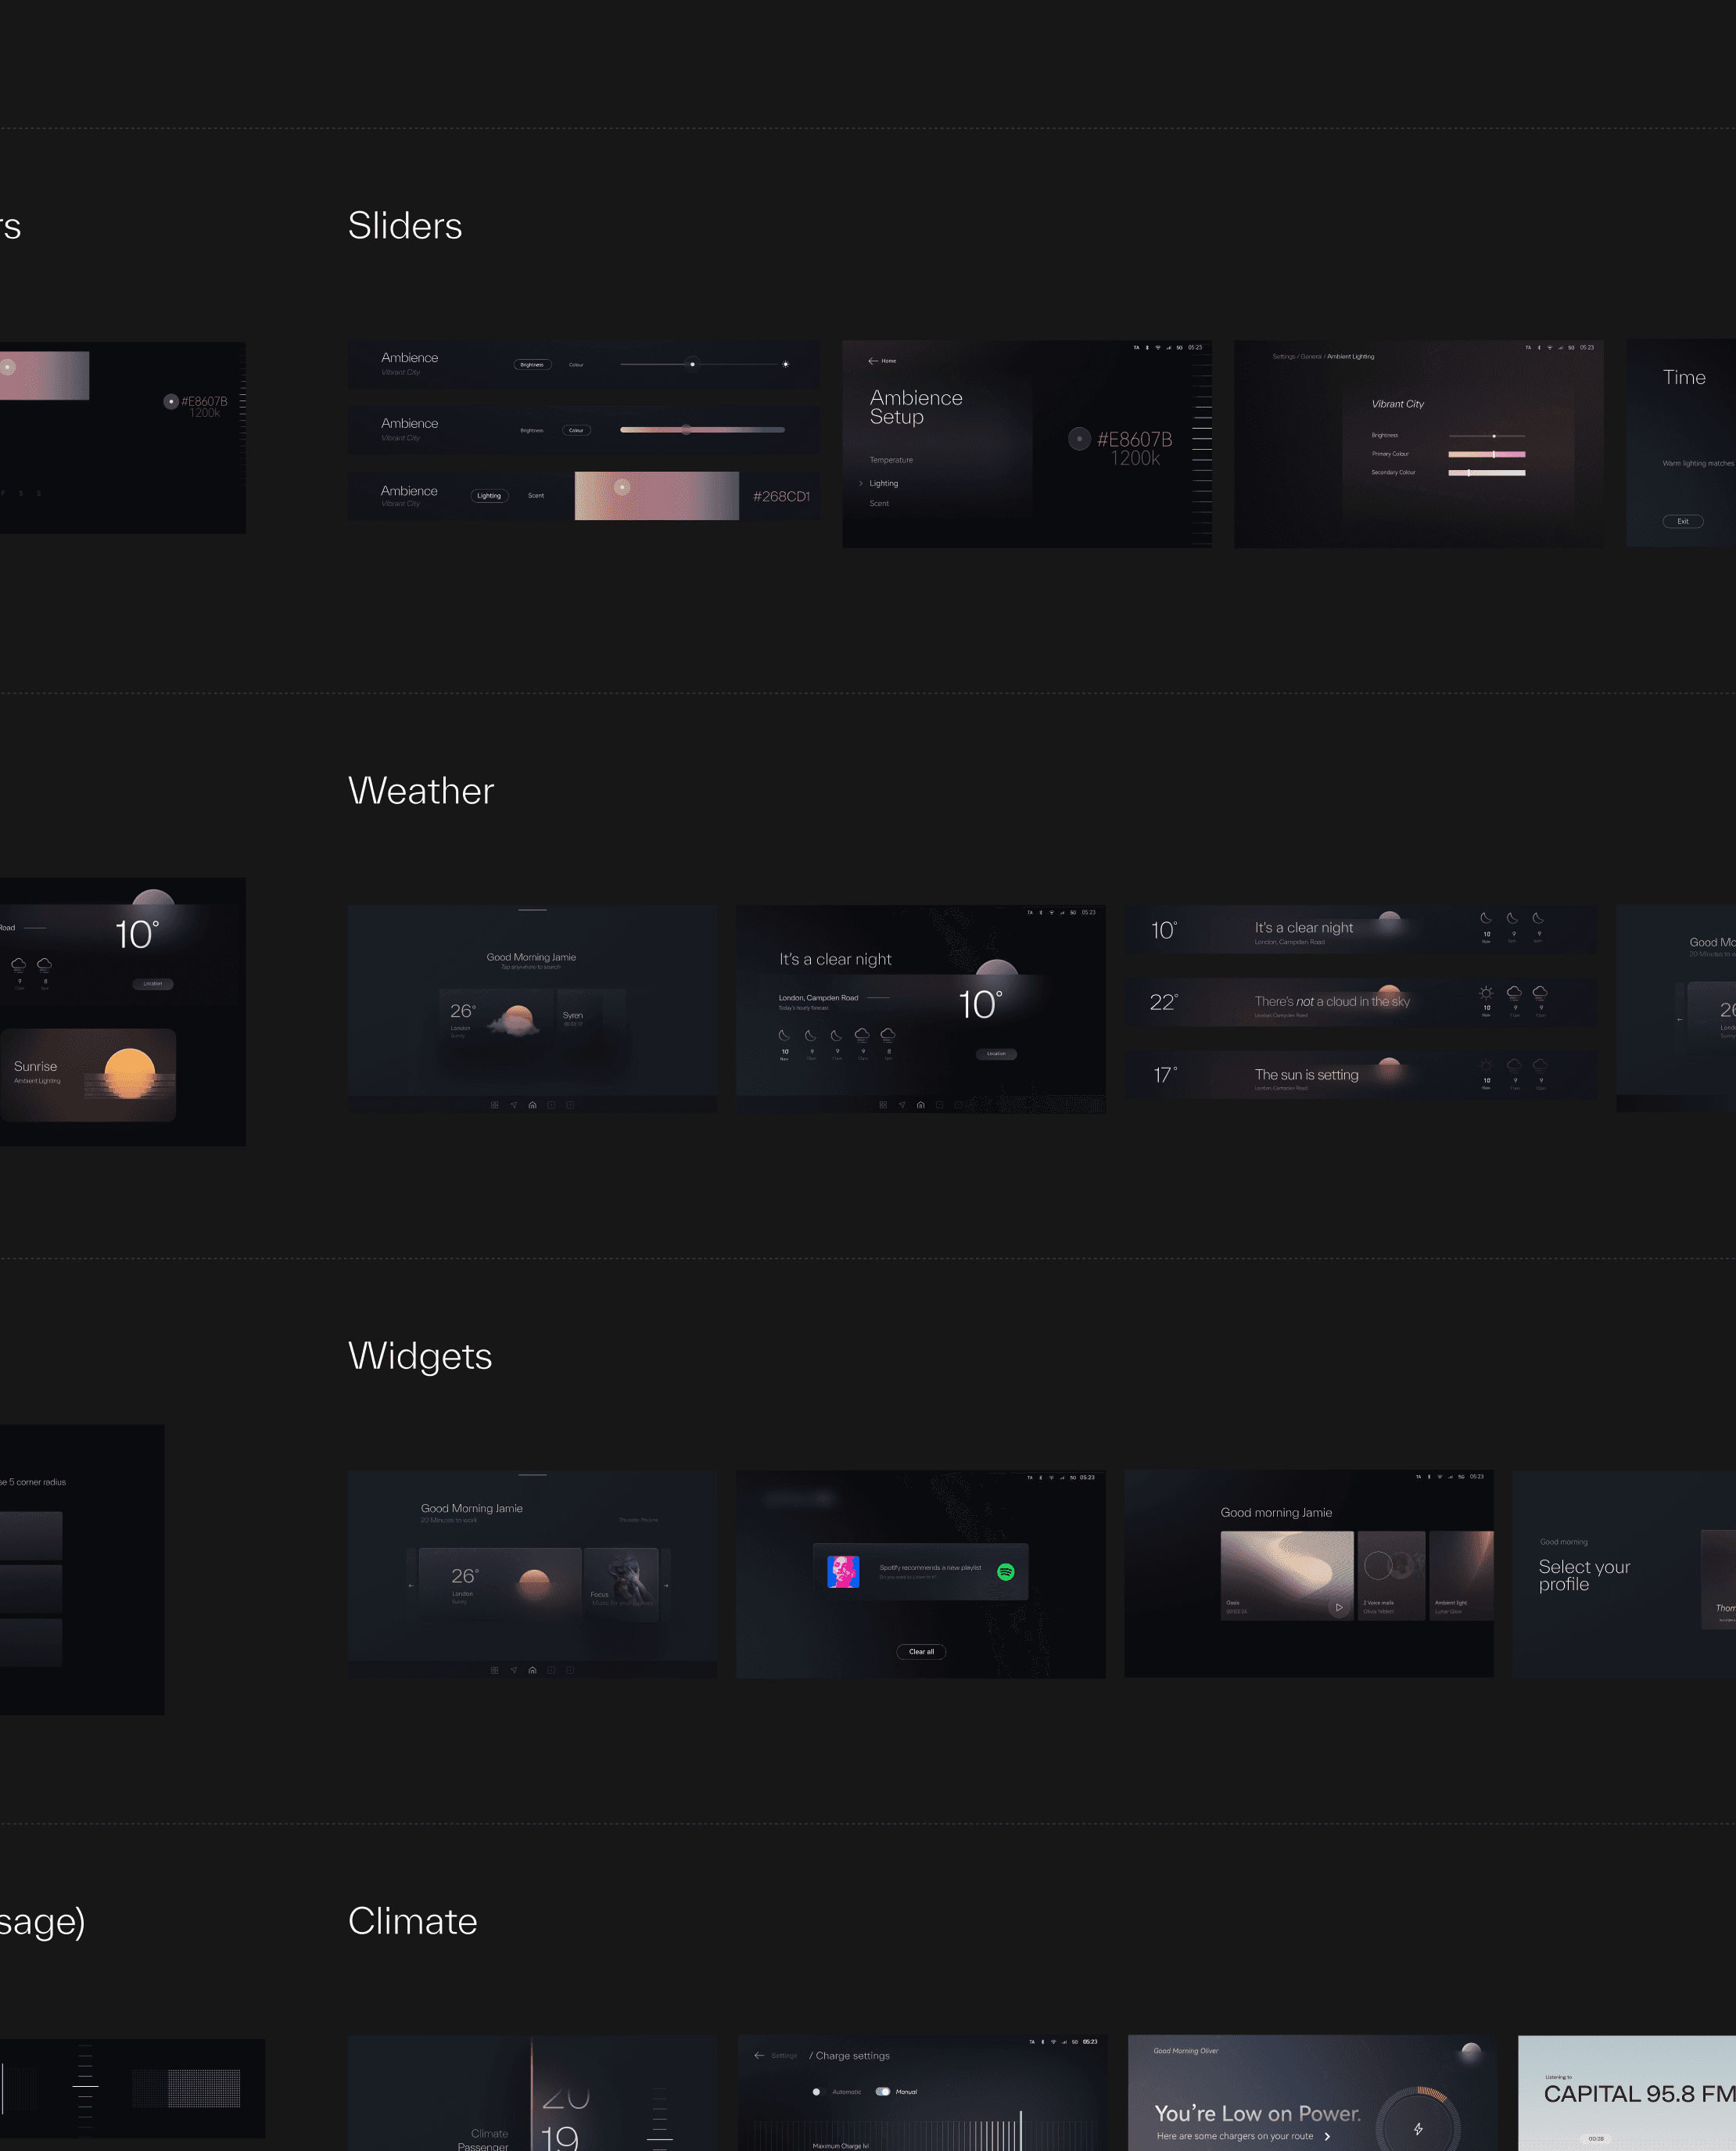Click the Focus music card in the Widgets section

(x=621, y=1585)
